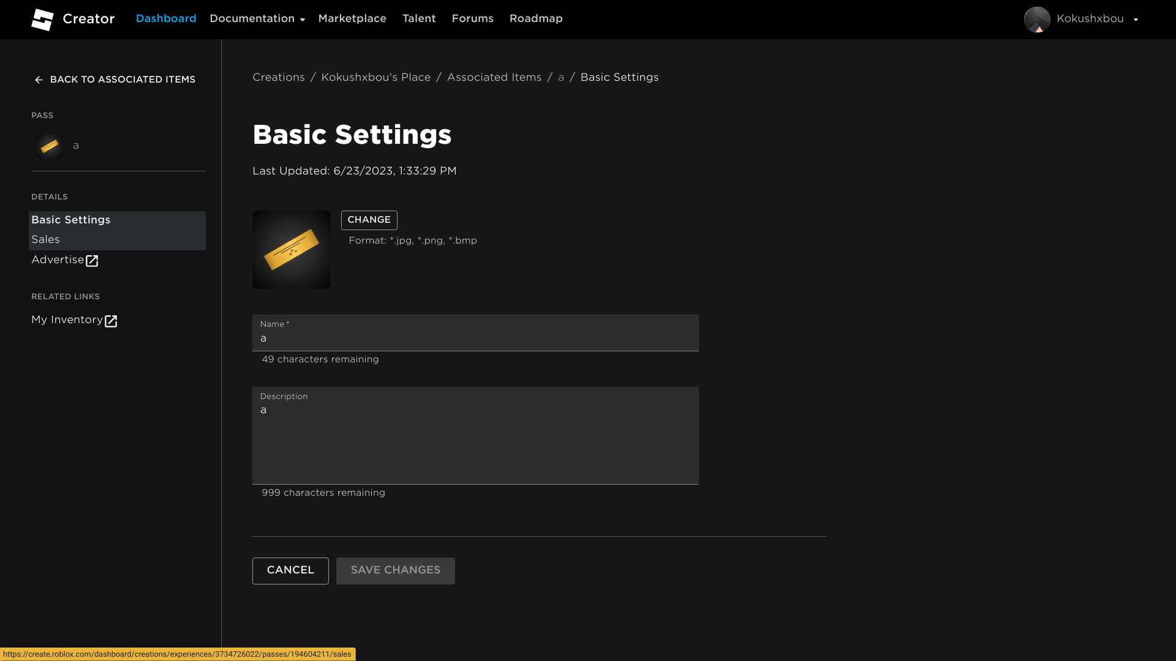The width and height of the screenshot is (1176, 661).
Task: Open the Kokushxbou user avatar
Action: click(1037, 20)
